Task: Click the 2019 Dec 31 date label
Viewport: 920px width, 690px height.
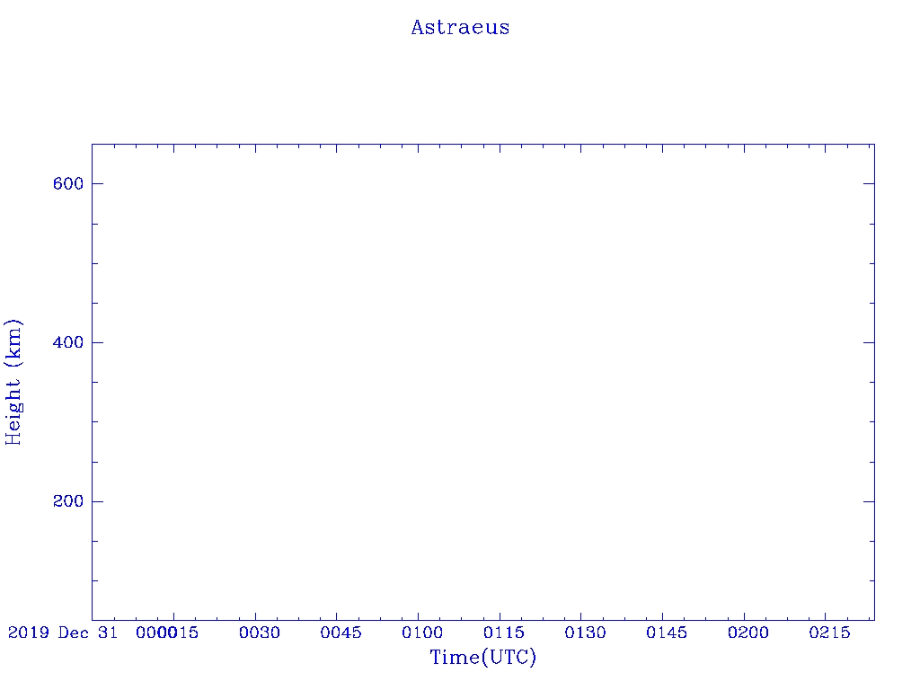Action: tap(63, 632)
